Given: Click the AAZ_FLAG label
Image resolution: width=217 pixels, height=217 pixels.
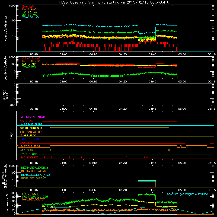Looking at the screenshot, I should coord(27,150).
